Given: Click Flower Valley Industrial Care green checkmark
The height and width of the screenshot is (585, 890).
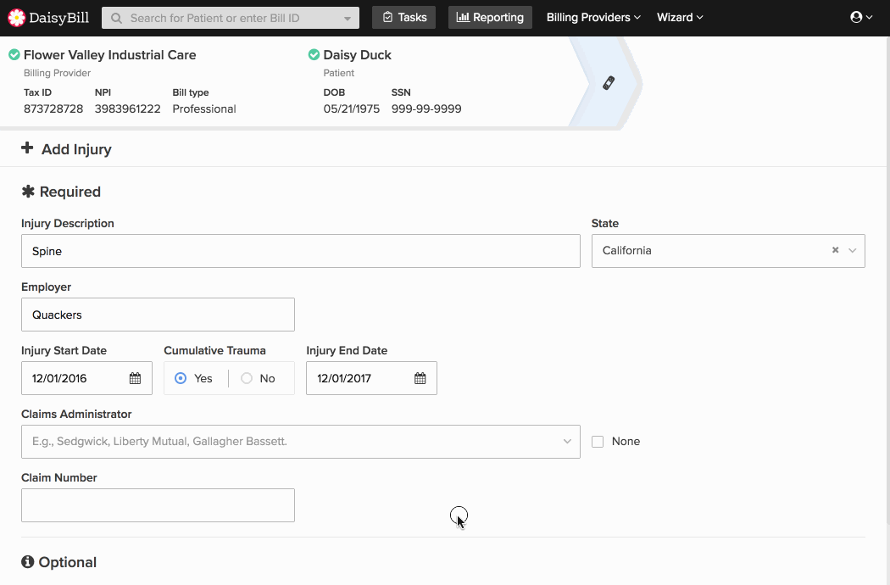Looking at the screenshot, I should (x=14, y=54).
